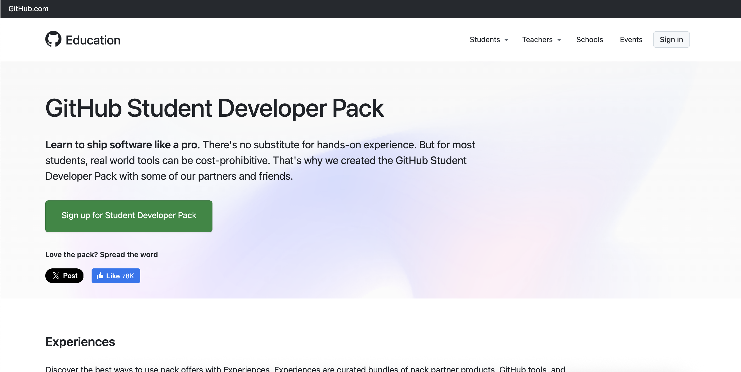This screenshot has height=372, width=741.
Task: Click the Experiences description paragraph
Action: (305, 369)
